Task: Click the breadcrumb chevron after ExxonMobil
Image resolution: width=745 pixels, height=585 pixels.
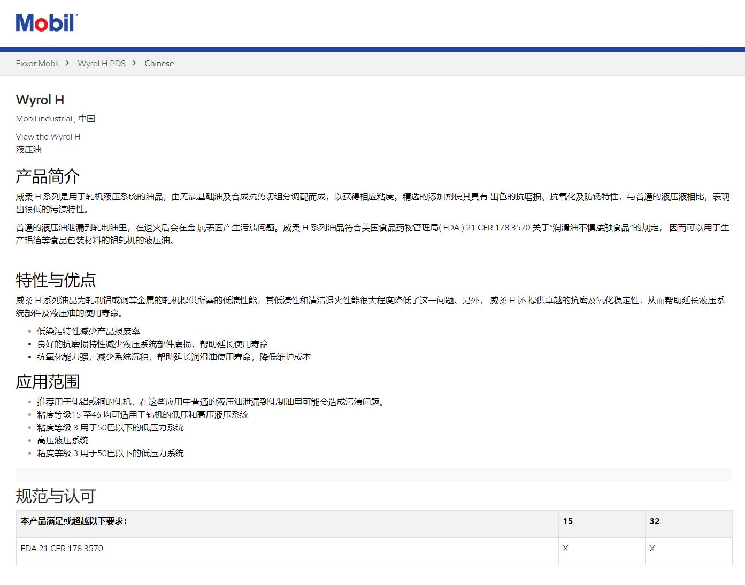Action: point(67,63)
